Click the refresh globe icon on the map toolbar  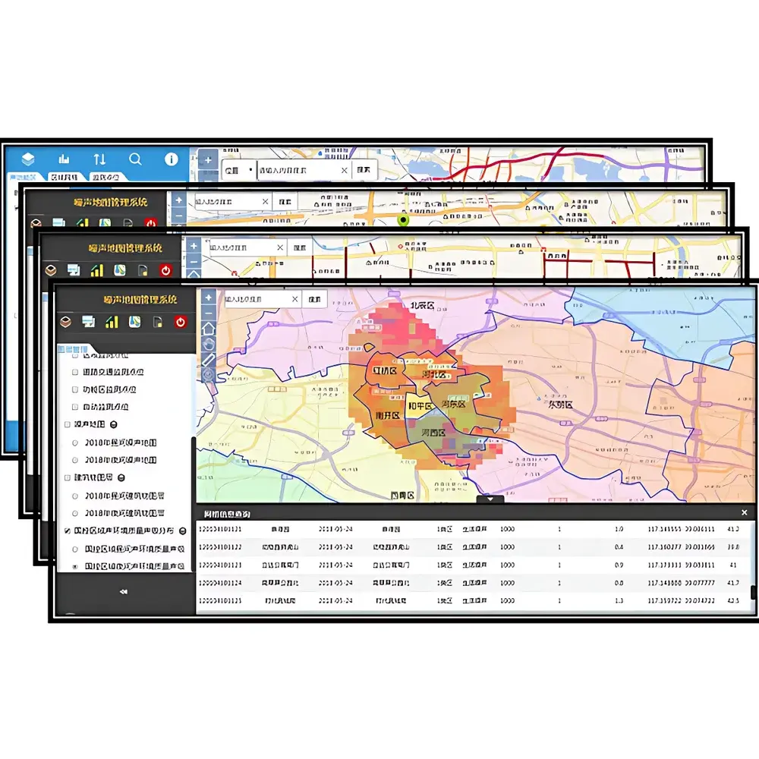point(208,344)
